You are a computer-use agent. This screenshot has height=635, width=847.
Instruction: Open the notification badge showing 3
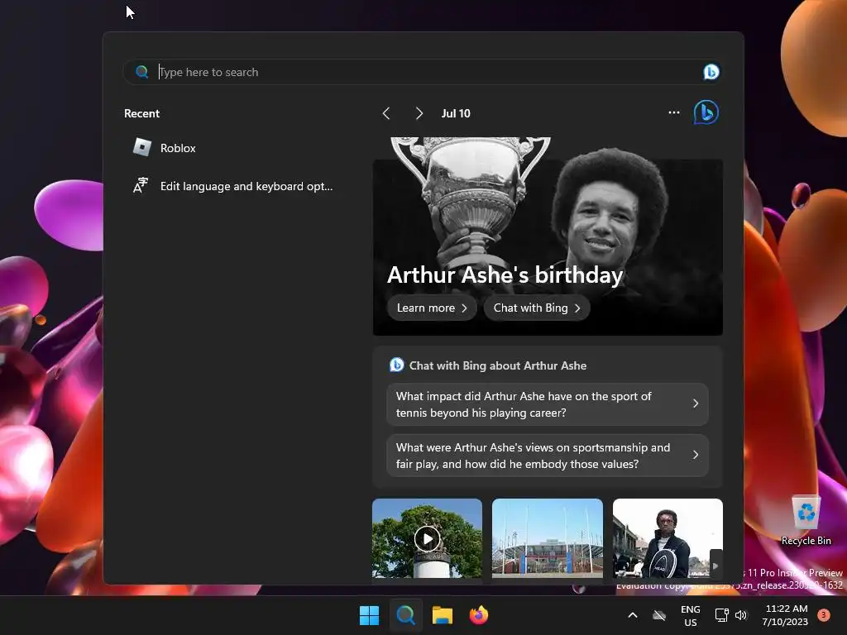(x=824, y=614)
